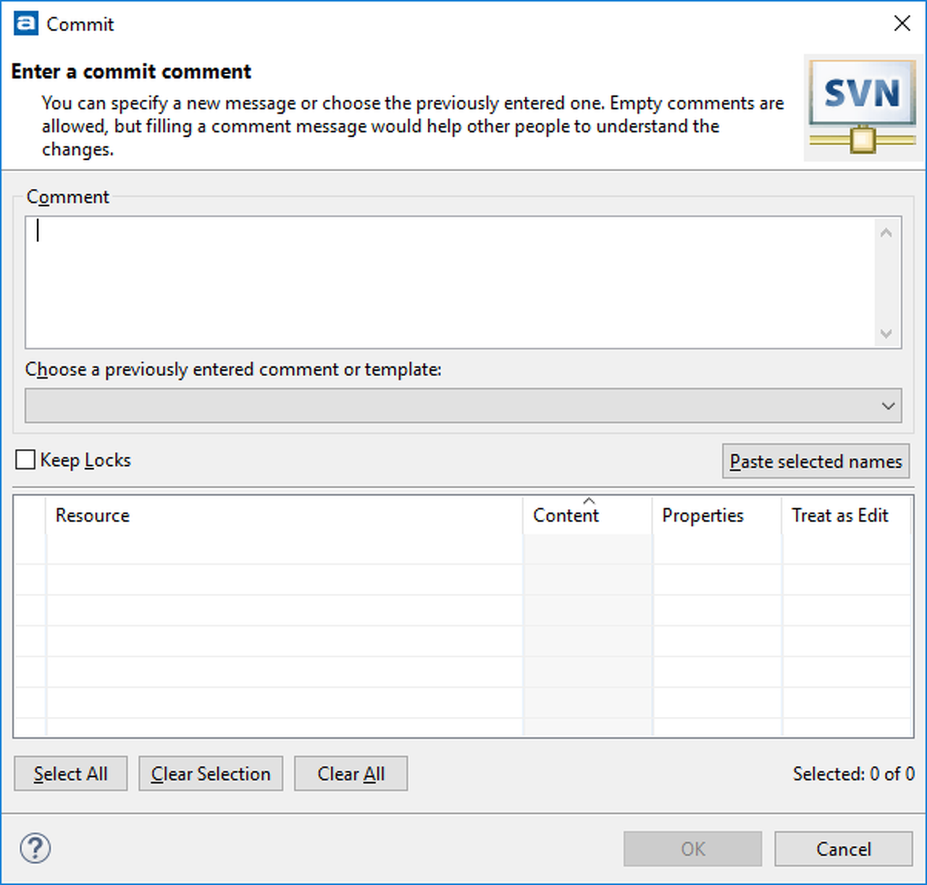The height and width of the screenshot is (885, 927).
Task: Click the Commit dialog app icon
Action: click(25, 24)
